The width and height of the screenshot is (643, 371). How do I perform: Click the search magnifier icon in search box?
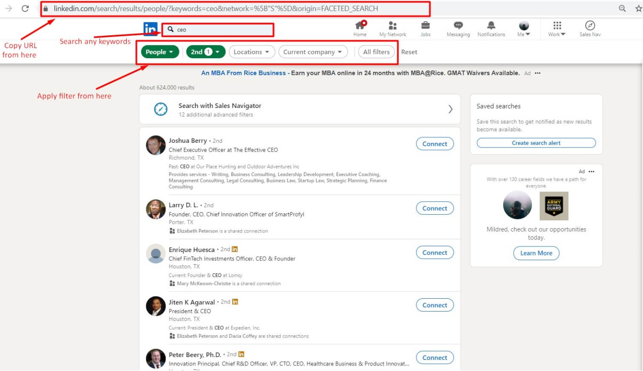tap(171, 29)
